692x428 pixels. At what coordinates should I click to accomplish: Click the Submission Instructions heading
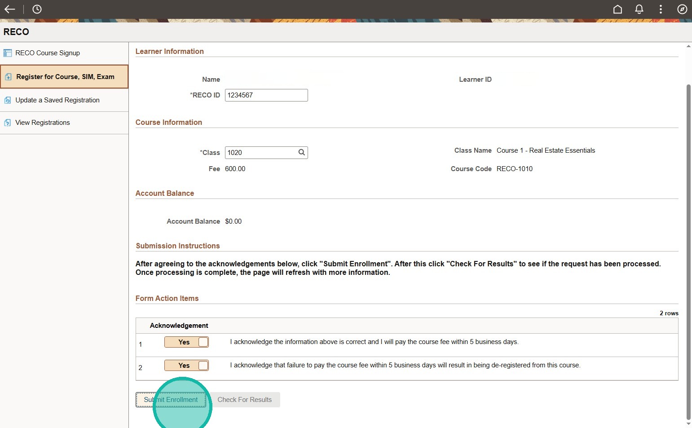click(x=178, y=246)
